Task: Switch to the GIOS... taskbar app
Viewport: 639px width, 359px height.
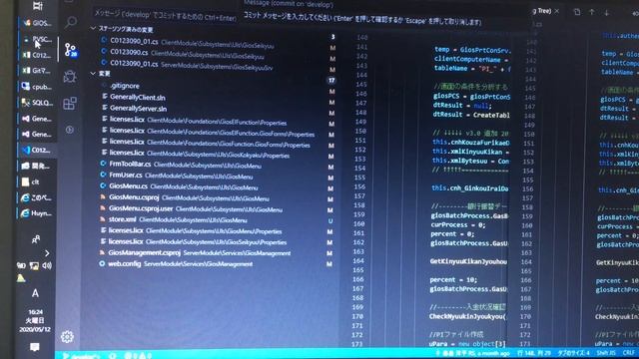Action: click(x=38, y=23)
